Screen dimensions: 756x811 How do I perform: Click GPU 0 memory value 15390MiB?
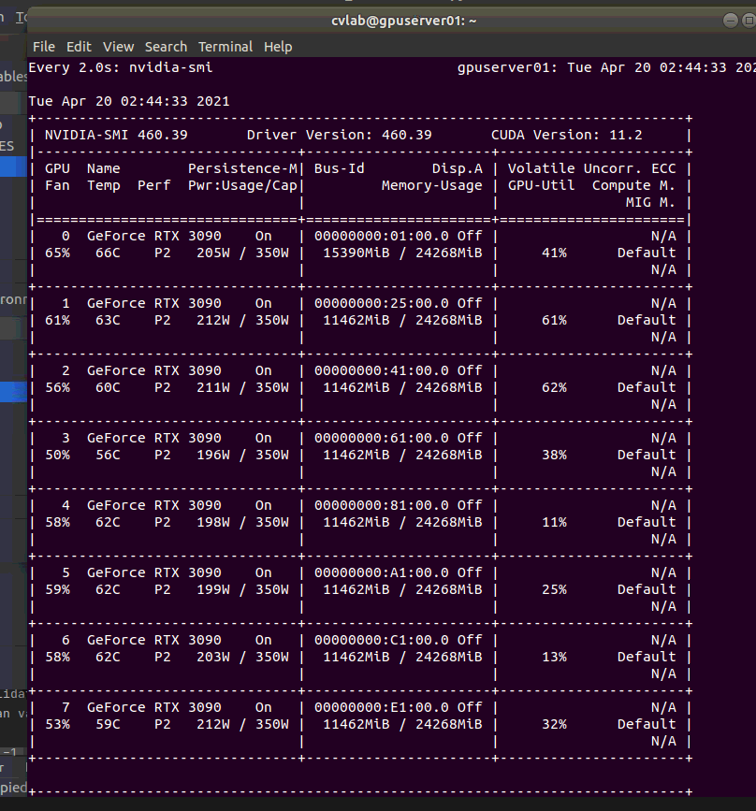[x=356, y=253]
